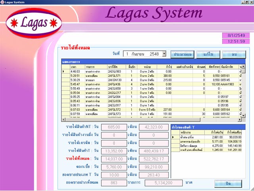The image size is (254, 191).
Task: Click the date display 8/1/2549
Action: tap(236, 35)
